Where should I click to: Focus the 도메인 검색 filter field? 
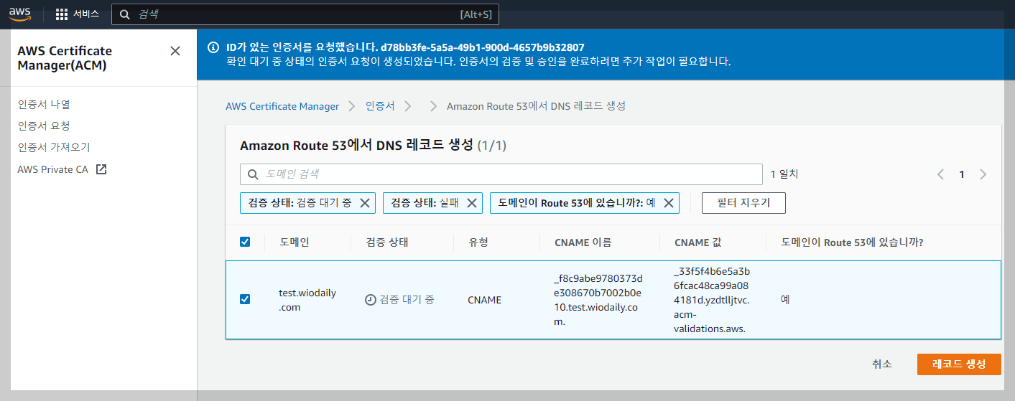tap(501, 174)
